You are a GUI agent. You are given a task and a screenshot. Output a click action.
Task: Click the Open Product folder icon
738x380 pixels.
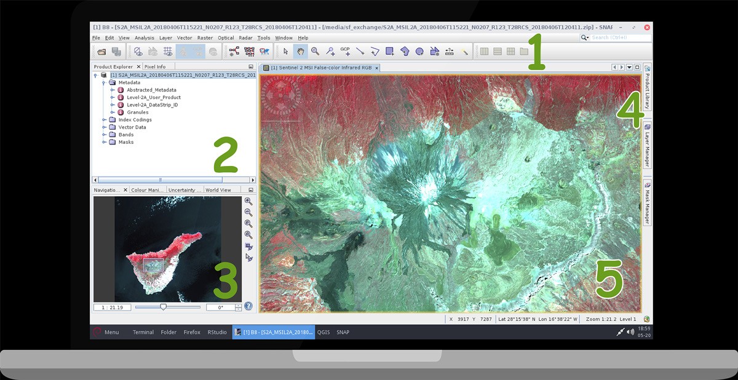[101, 52]
